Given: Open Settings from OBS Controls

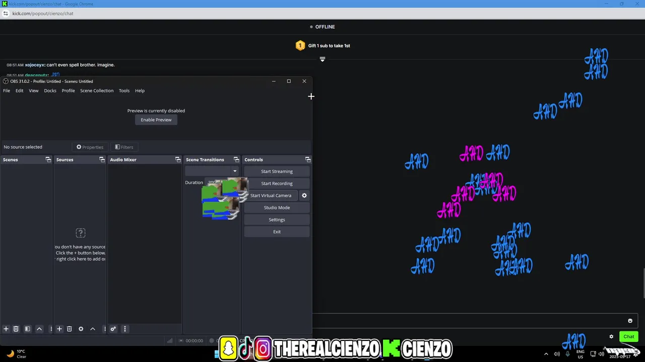Looking at the screenshot, I should click(277, 220).
